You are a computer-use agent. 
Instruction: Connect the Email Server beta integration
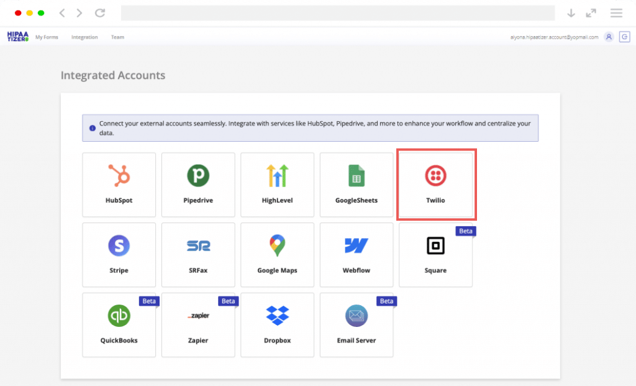(x=356, y=324)
